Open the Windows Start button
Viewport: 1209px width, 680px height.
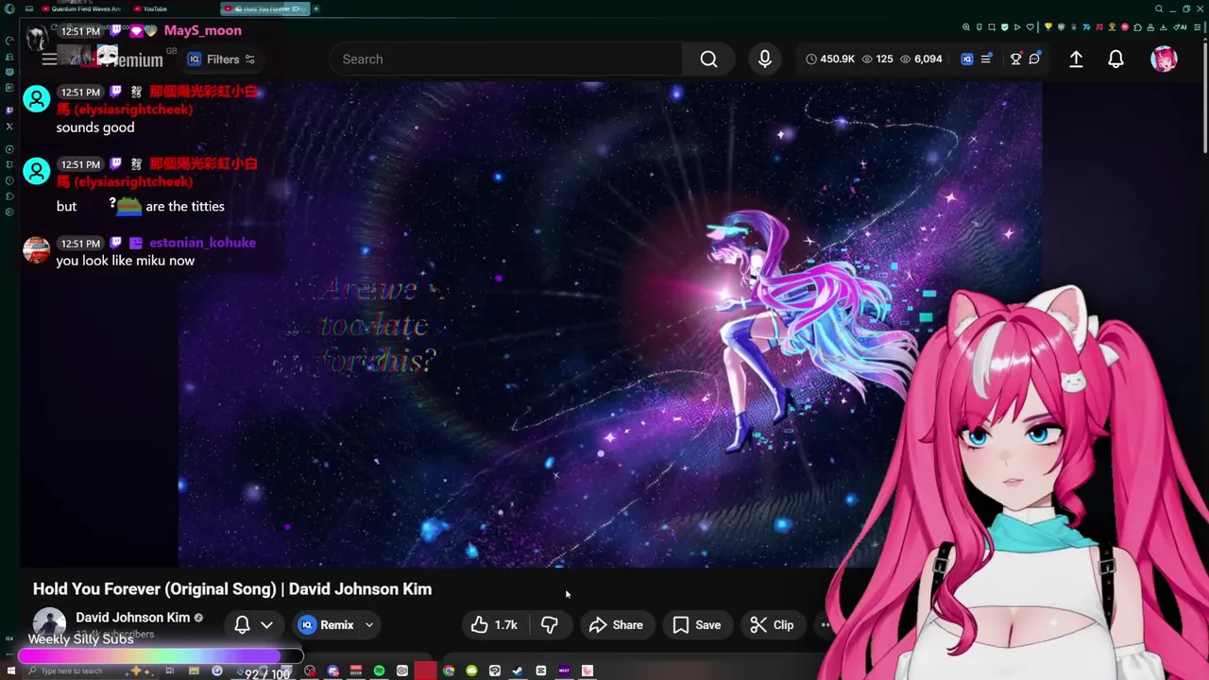click(10, 671)
